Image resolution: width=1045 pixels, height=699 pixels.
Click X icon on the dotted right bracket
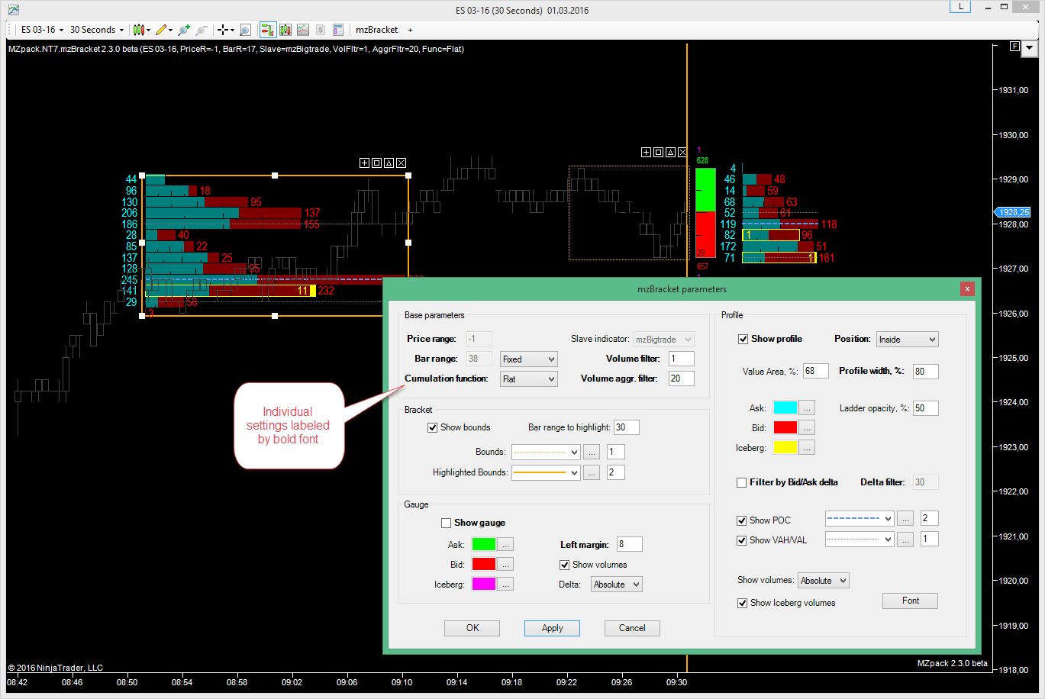[682, 152]
